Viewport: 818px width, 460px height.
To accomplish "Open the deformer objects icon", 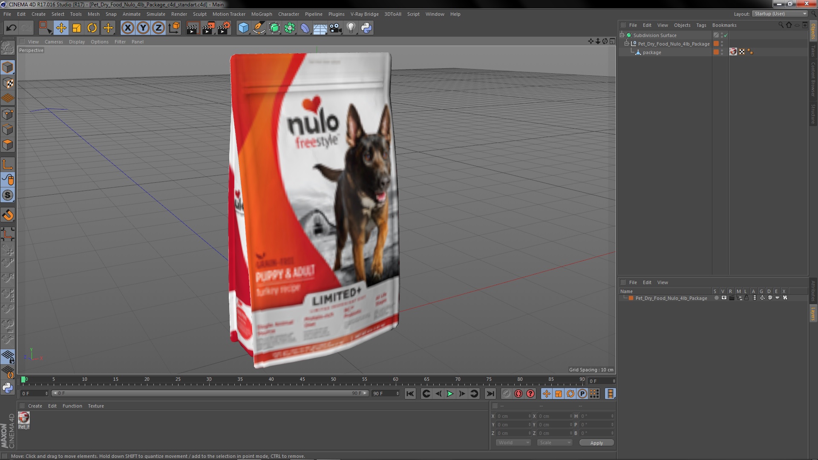I will click(305, 28).
